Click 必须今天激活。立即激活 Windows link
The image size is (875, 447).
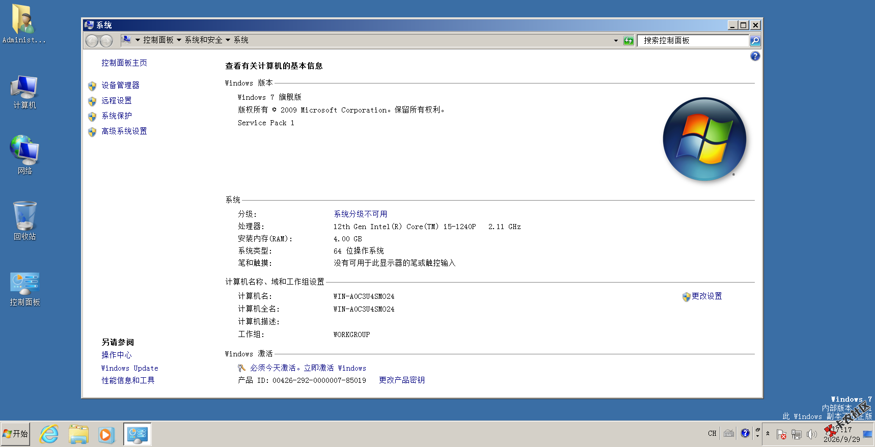click(x=308, y=368)
